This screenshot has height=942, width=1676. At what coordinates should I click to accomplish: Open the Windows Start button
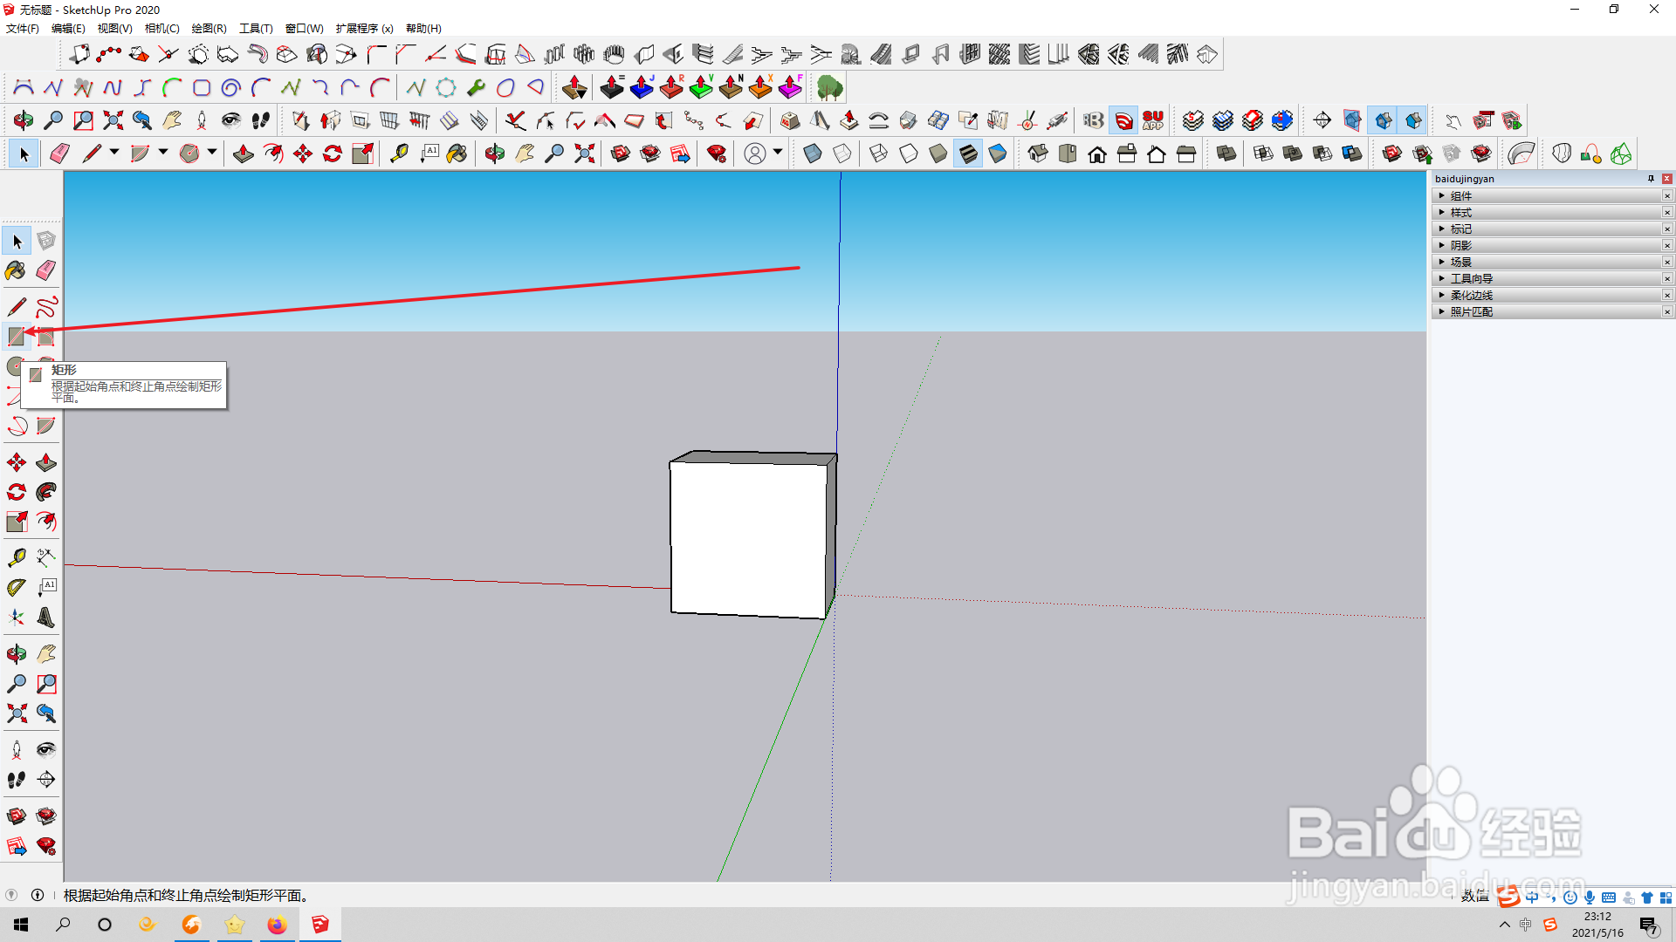(x=21, y=925)
